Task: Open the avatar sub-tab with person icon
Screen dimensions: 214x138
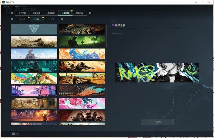Action: pos(23,19)
